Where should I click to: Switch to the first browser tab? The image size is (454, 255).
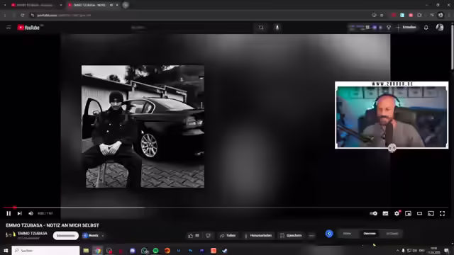tap(35, 5)
